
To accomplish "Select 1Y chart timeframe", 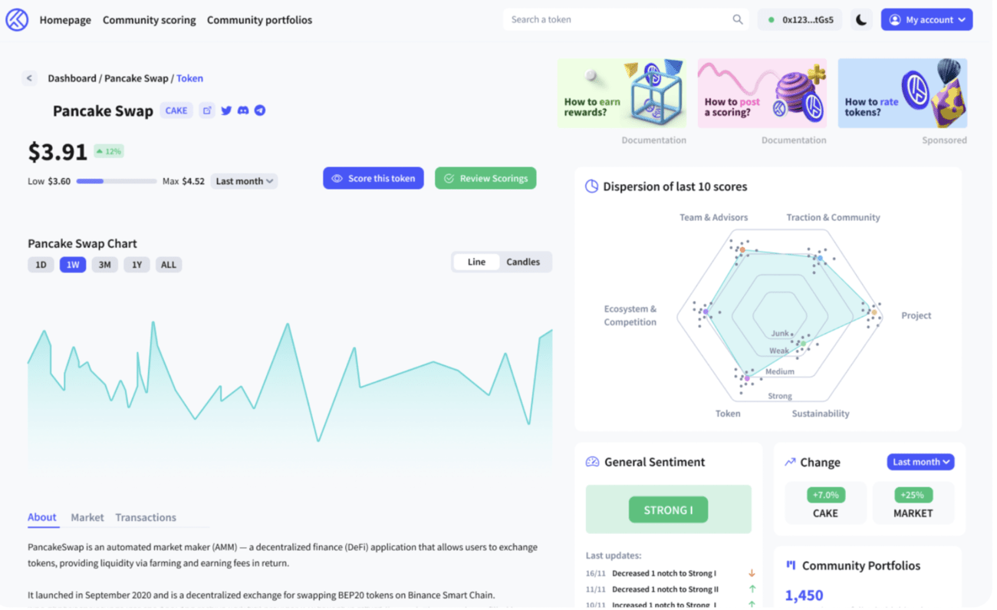I will (x=137, y=265).
